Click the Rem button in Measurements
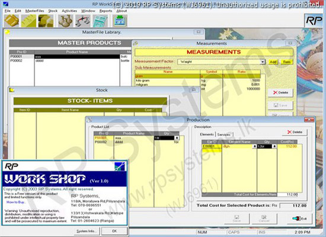Viewport: 326px width, 237px height. pos(287,62)
